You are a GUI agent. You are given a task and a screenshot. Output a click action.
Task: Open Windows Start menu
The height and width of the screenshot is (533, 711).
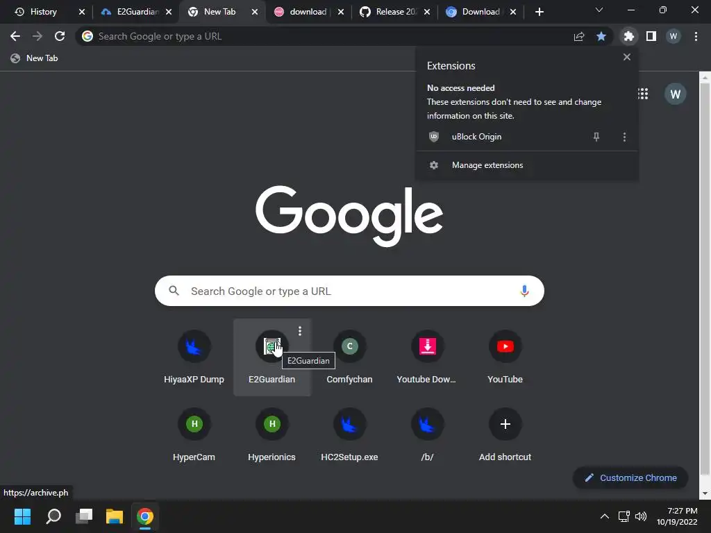click(x=22, y=516)
